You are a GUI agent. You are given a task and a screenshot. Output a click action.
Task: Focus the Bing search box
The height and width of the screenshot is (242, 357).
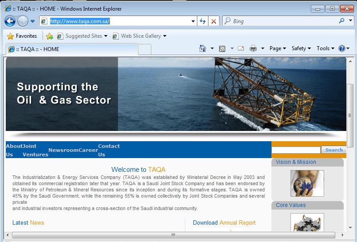pyautogui.click(x=280, y=21)
